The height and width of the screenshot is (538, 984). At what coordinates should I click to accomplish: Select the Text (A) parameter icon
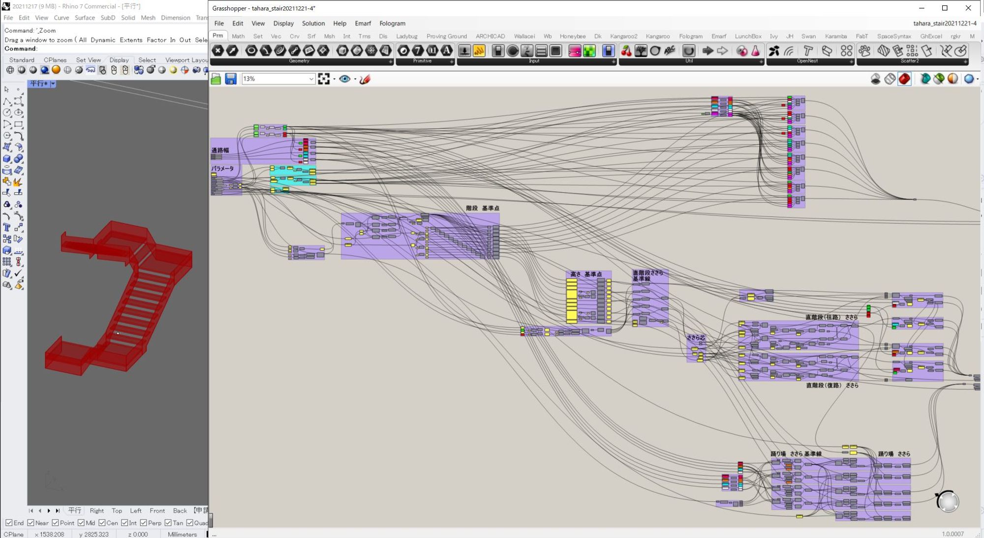[x=446, y=51]
